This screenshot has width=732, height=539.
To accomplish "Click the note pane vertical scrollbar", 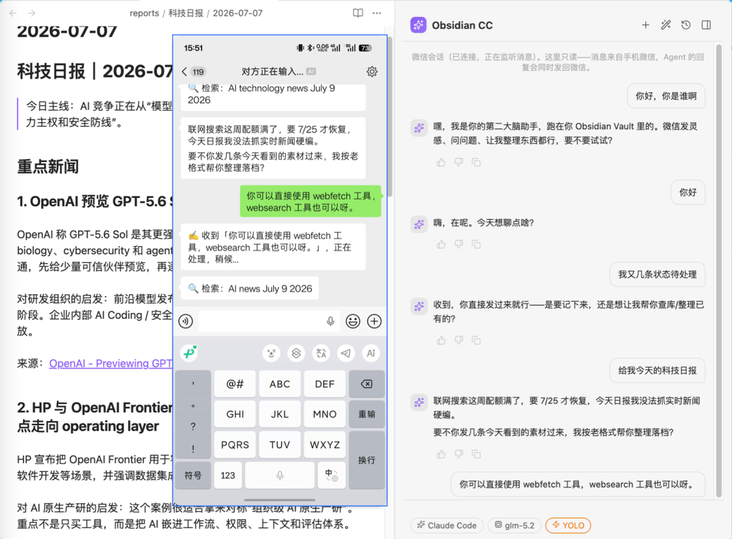I will 390,117.
